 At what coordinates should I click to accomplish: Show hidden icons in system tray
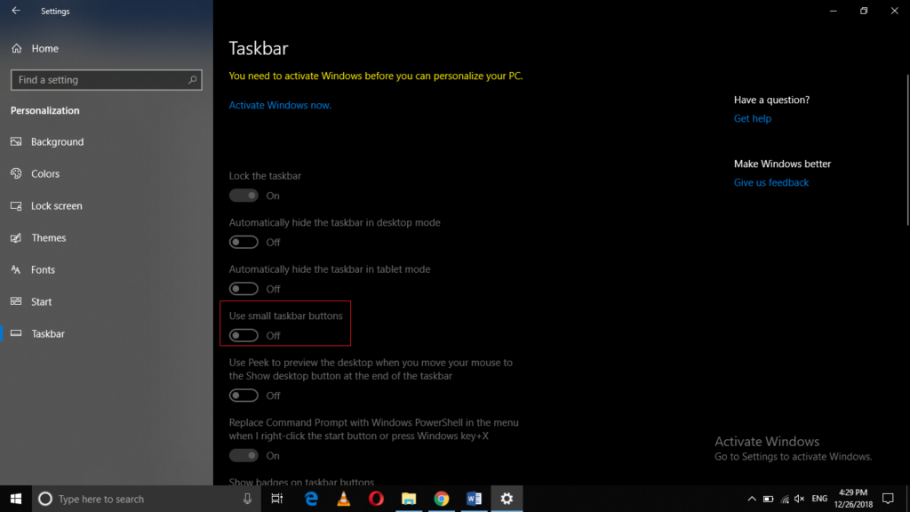[x=751, y=499]
